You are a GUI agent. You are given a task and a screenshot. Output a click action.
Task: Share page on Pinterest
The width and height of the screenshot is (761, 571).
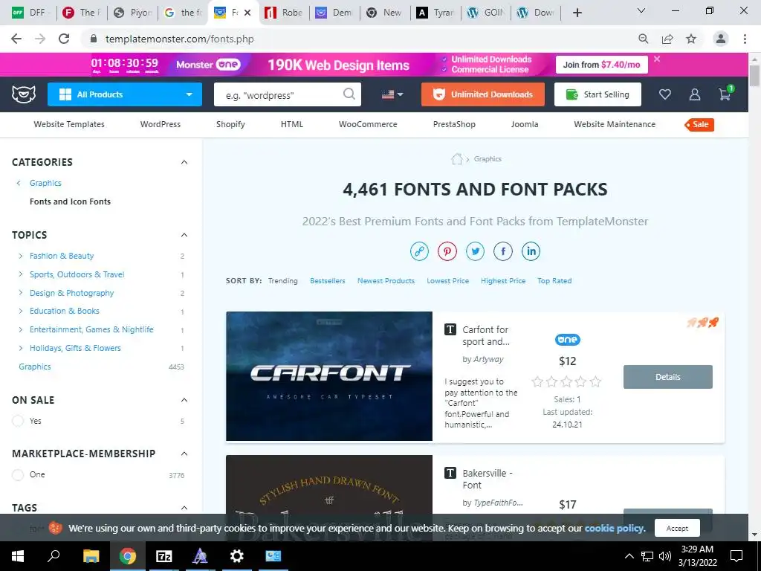447,251
